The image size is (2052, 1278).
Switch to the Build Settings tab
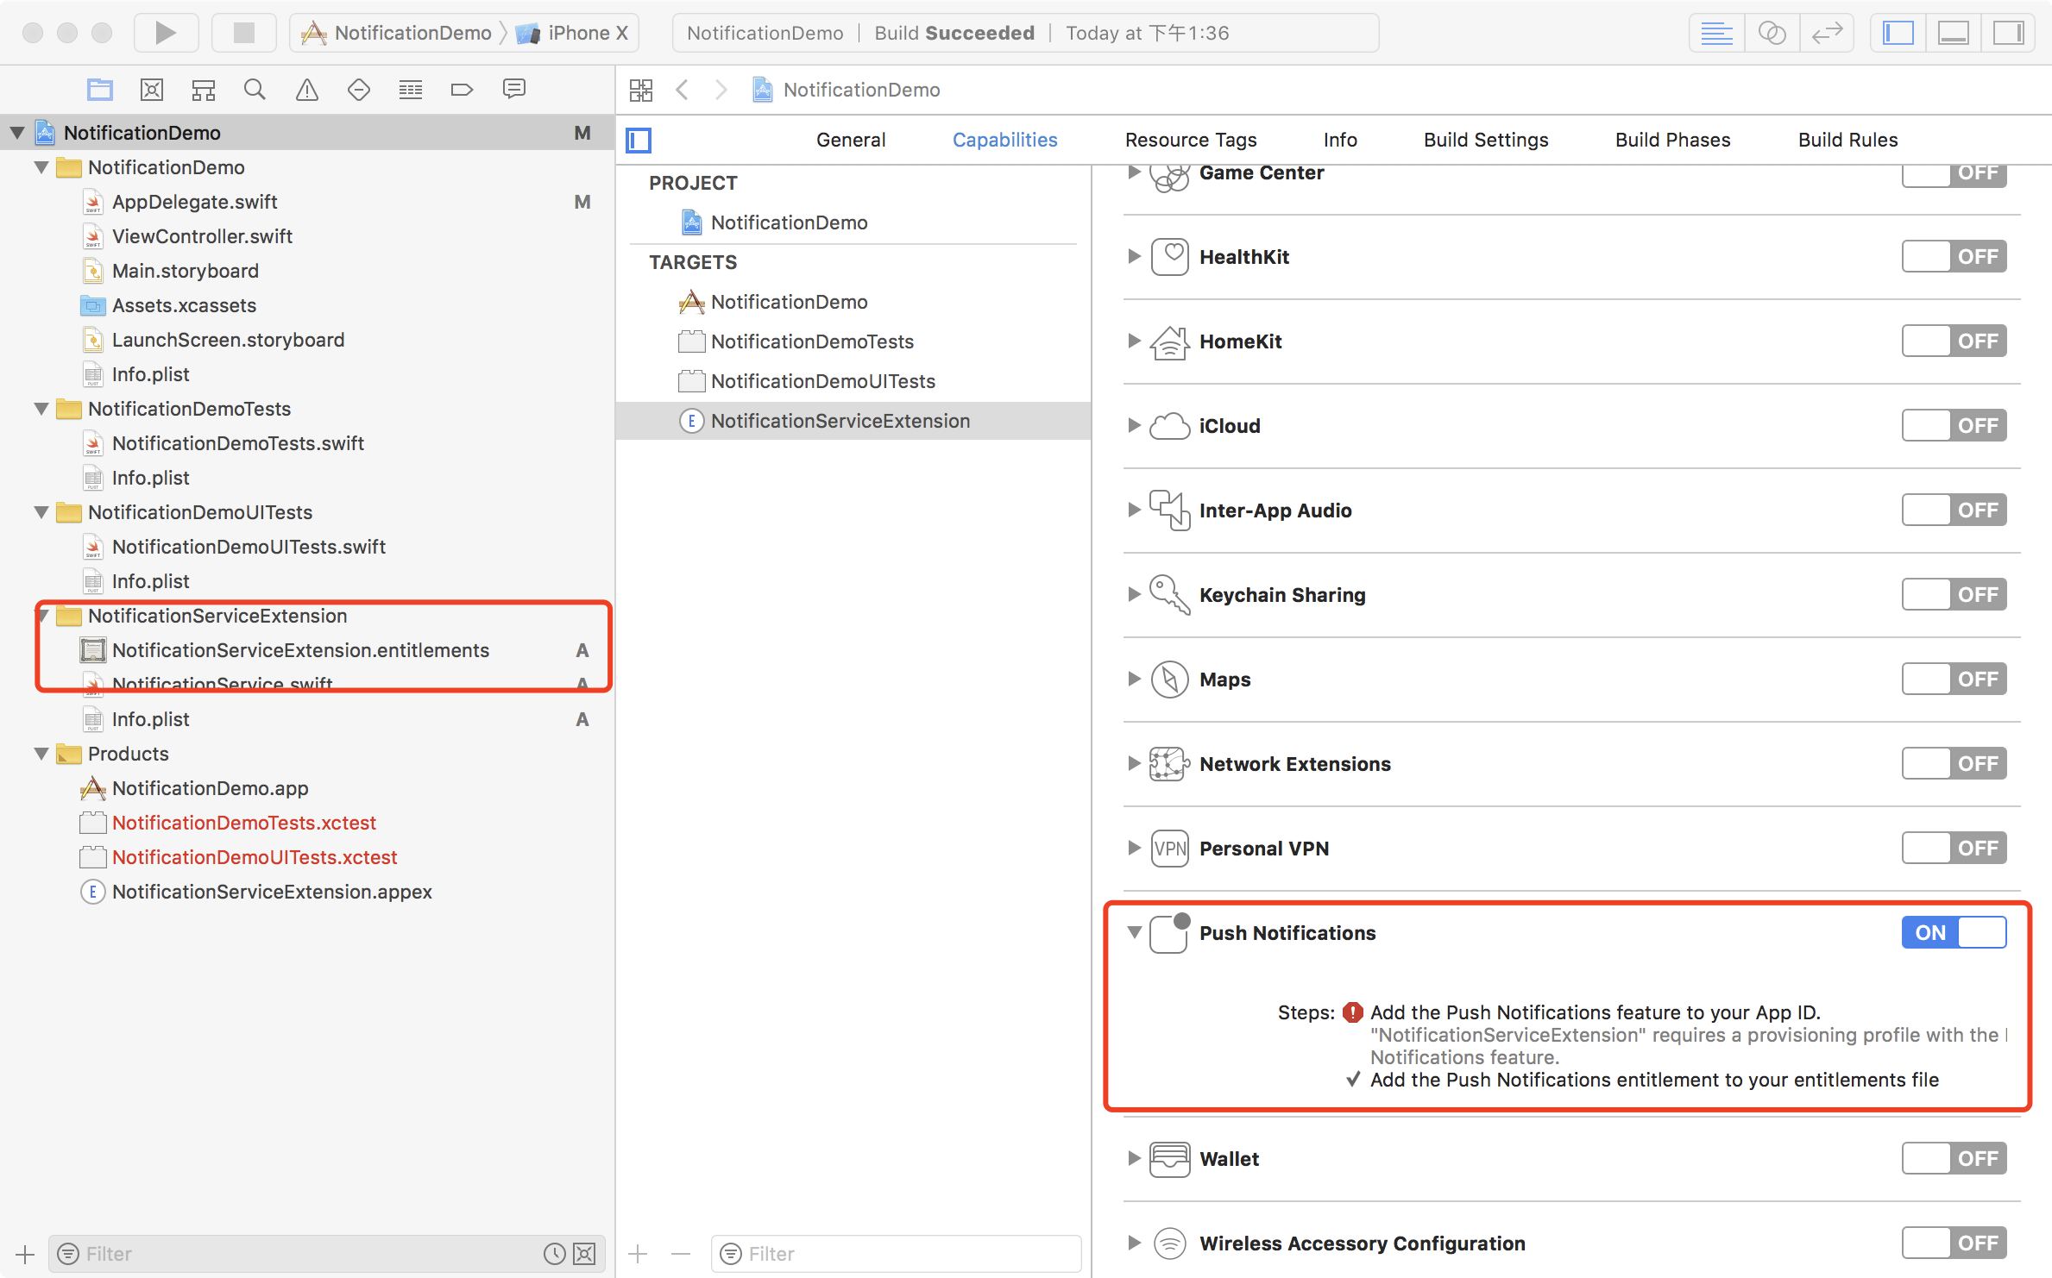coord(1483,138)
